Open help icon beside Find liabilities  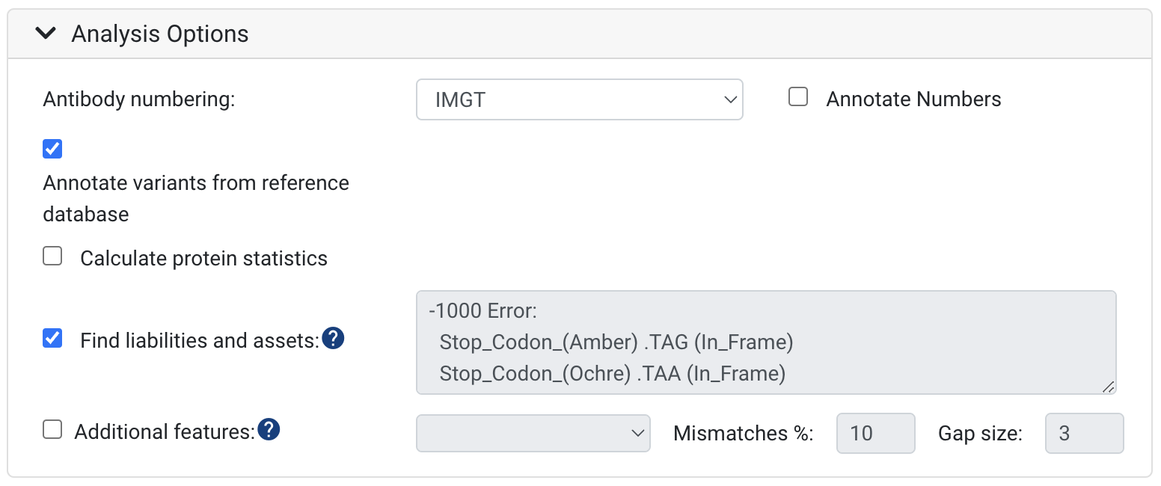pos(333,339)
